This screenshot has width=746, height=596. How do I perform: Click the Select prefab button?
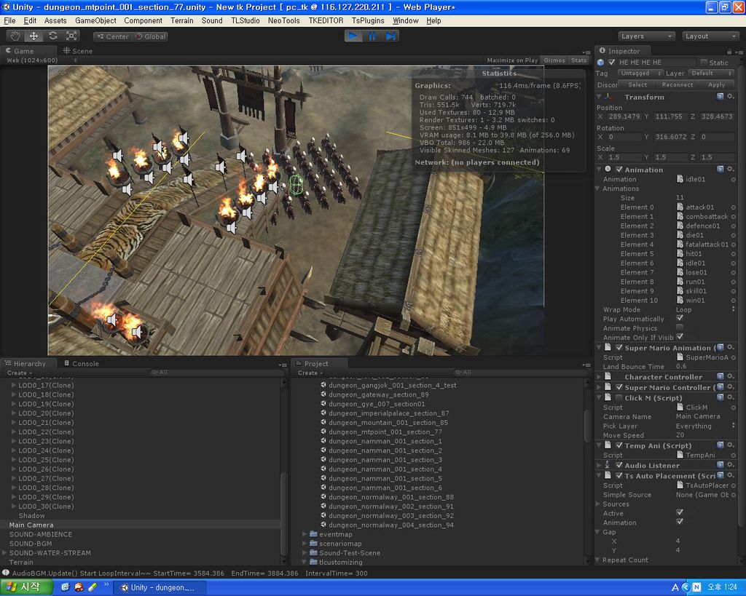[637, 84]
